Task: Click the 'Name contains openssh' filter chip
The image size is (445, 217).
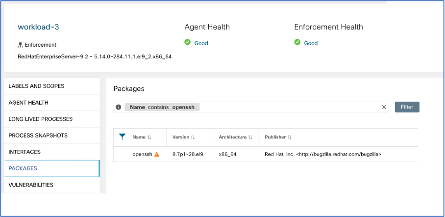Action: 162,107
